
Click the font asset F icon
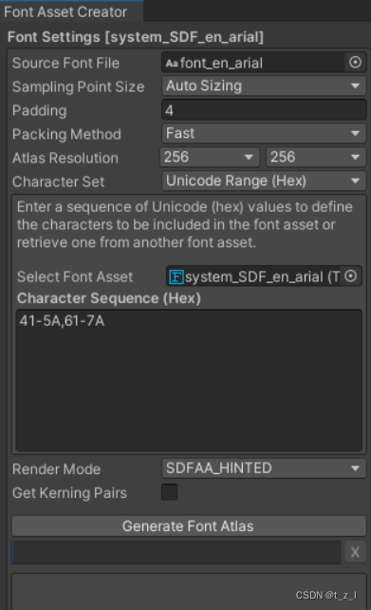coord(176,276)
